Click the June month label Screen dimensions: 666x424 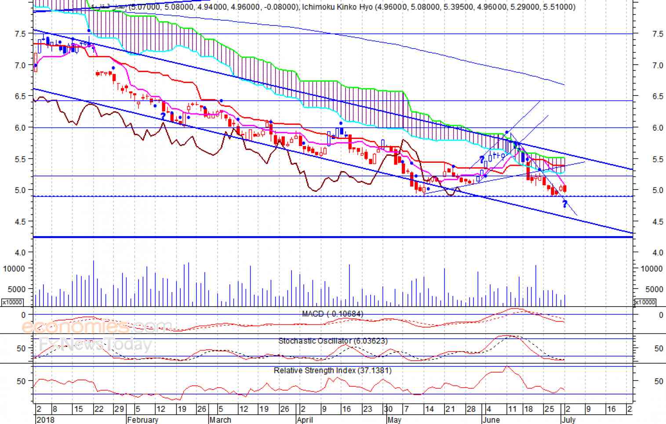[x=491, y=420]
